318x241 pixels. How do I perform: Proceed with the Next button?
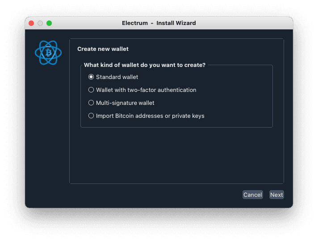coord(276,195)
